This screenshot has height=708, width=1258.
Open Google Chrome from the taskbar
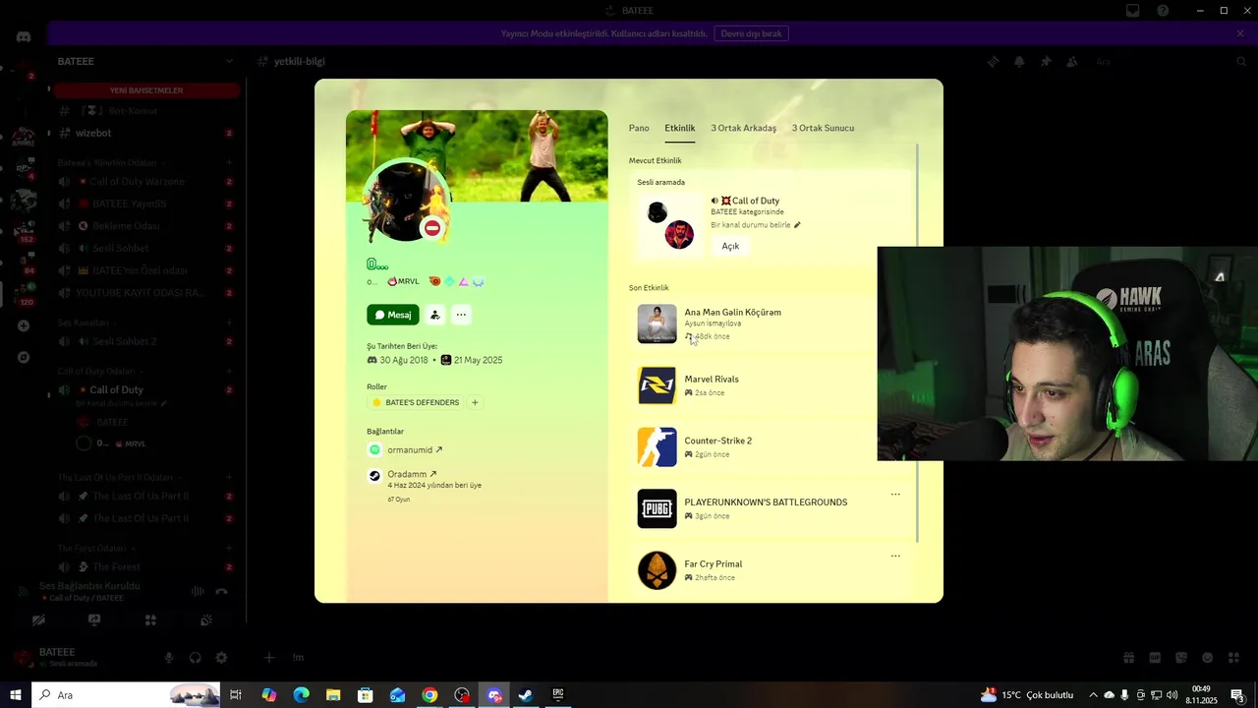(429, 695)
